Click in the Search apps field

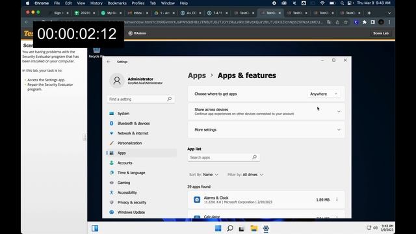coord(224,157)
